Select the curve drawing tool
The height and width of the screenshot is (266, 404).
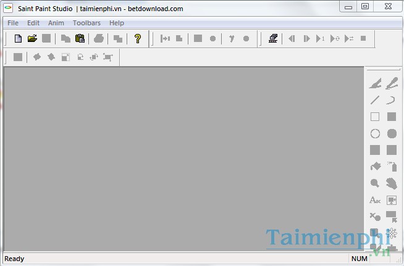[392, 100]
